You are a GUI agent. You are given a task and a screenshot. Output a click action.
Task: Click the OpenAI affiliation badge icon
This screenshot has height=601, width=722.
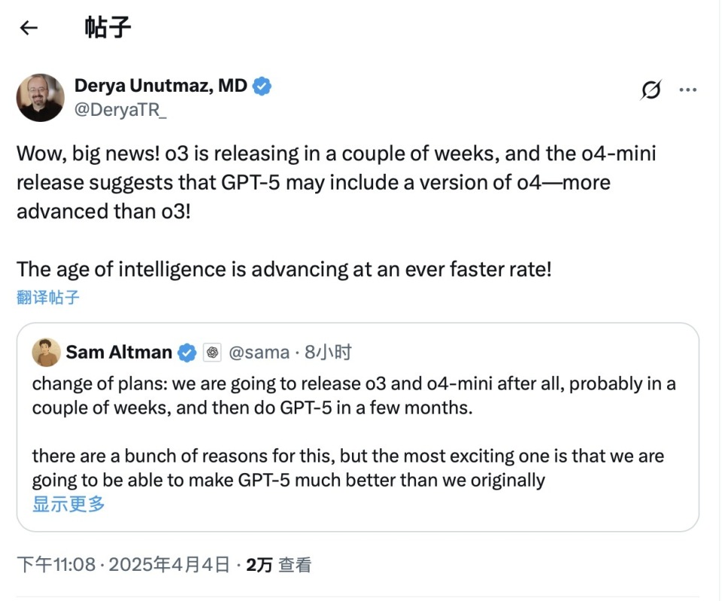pos(212,353)
